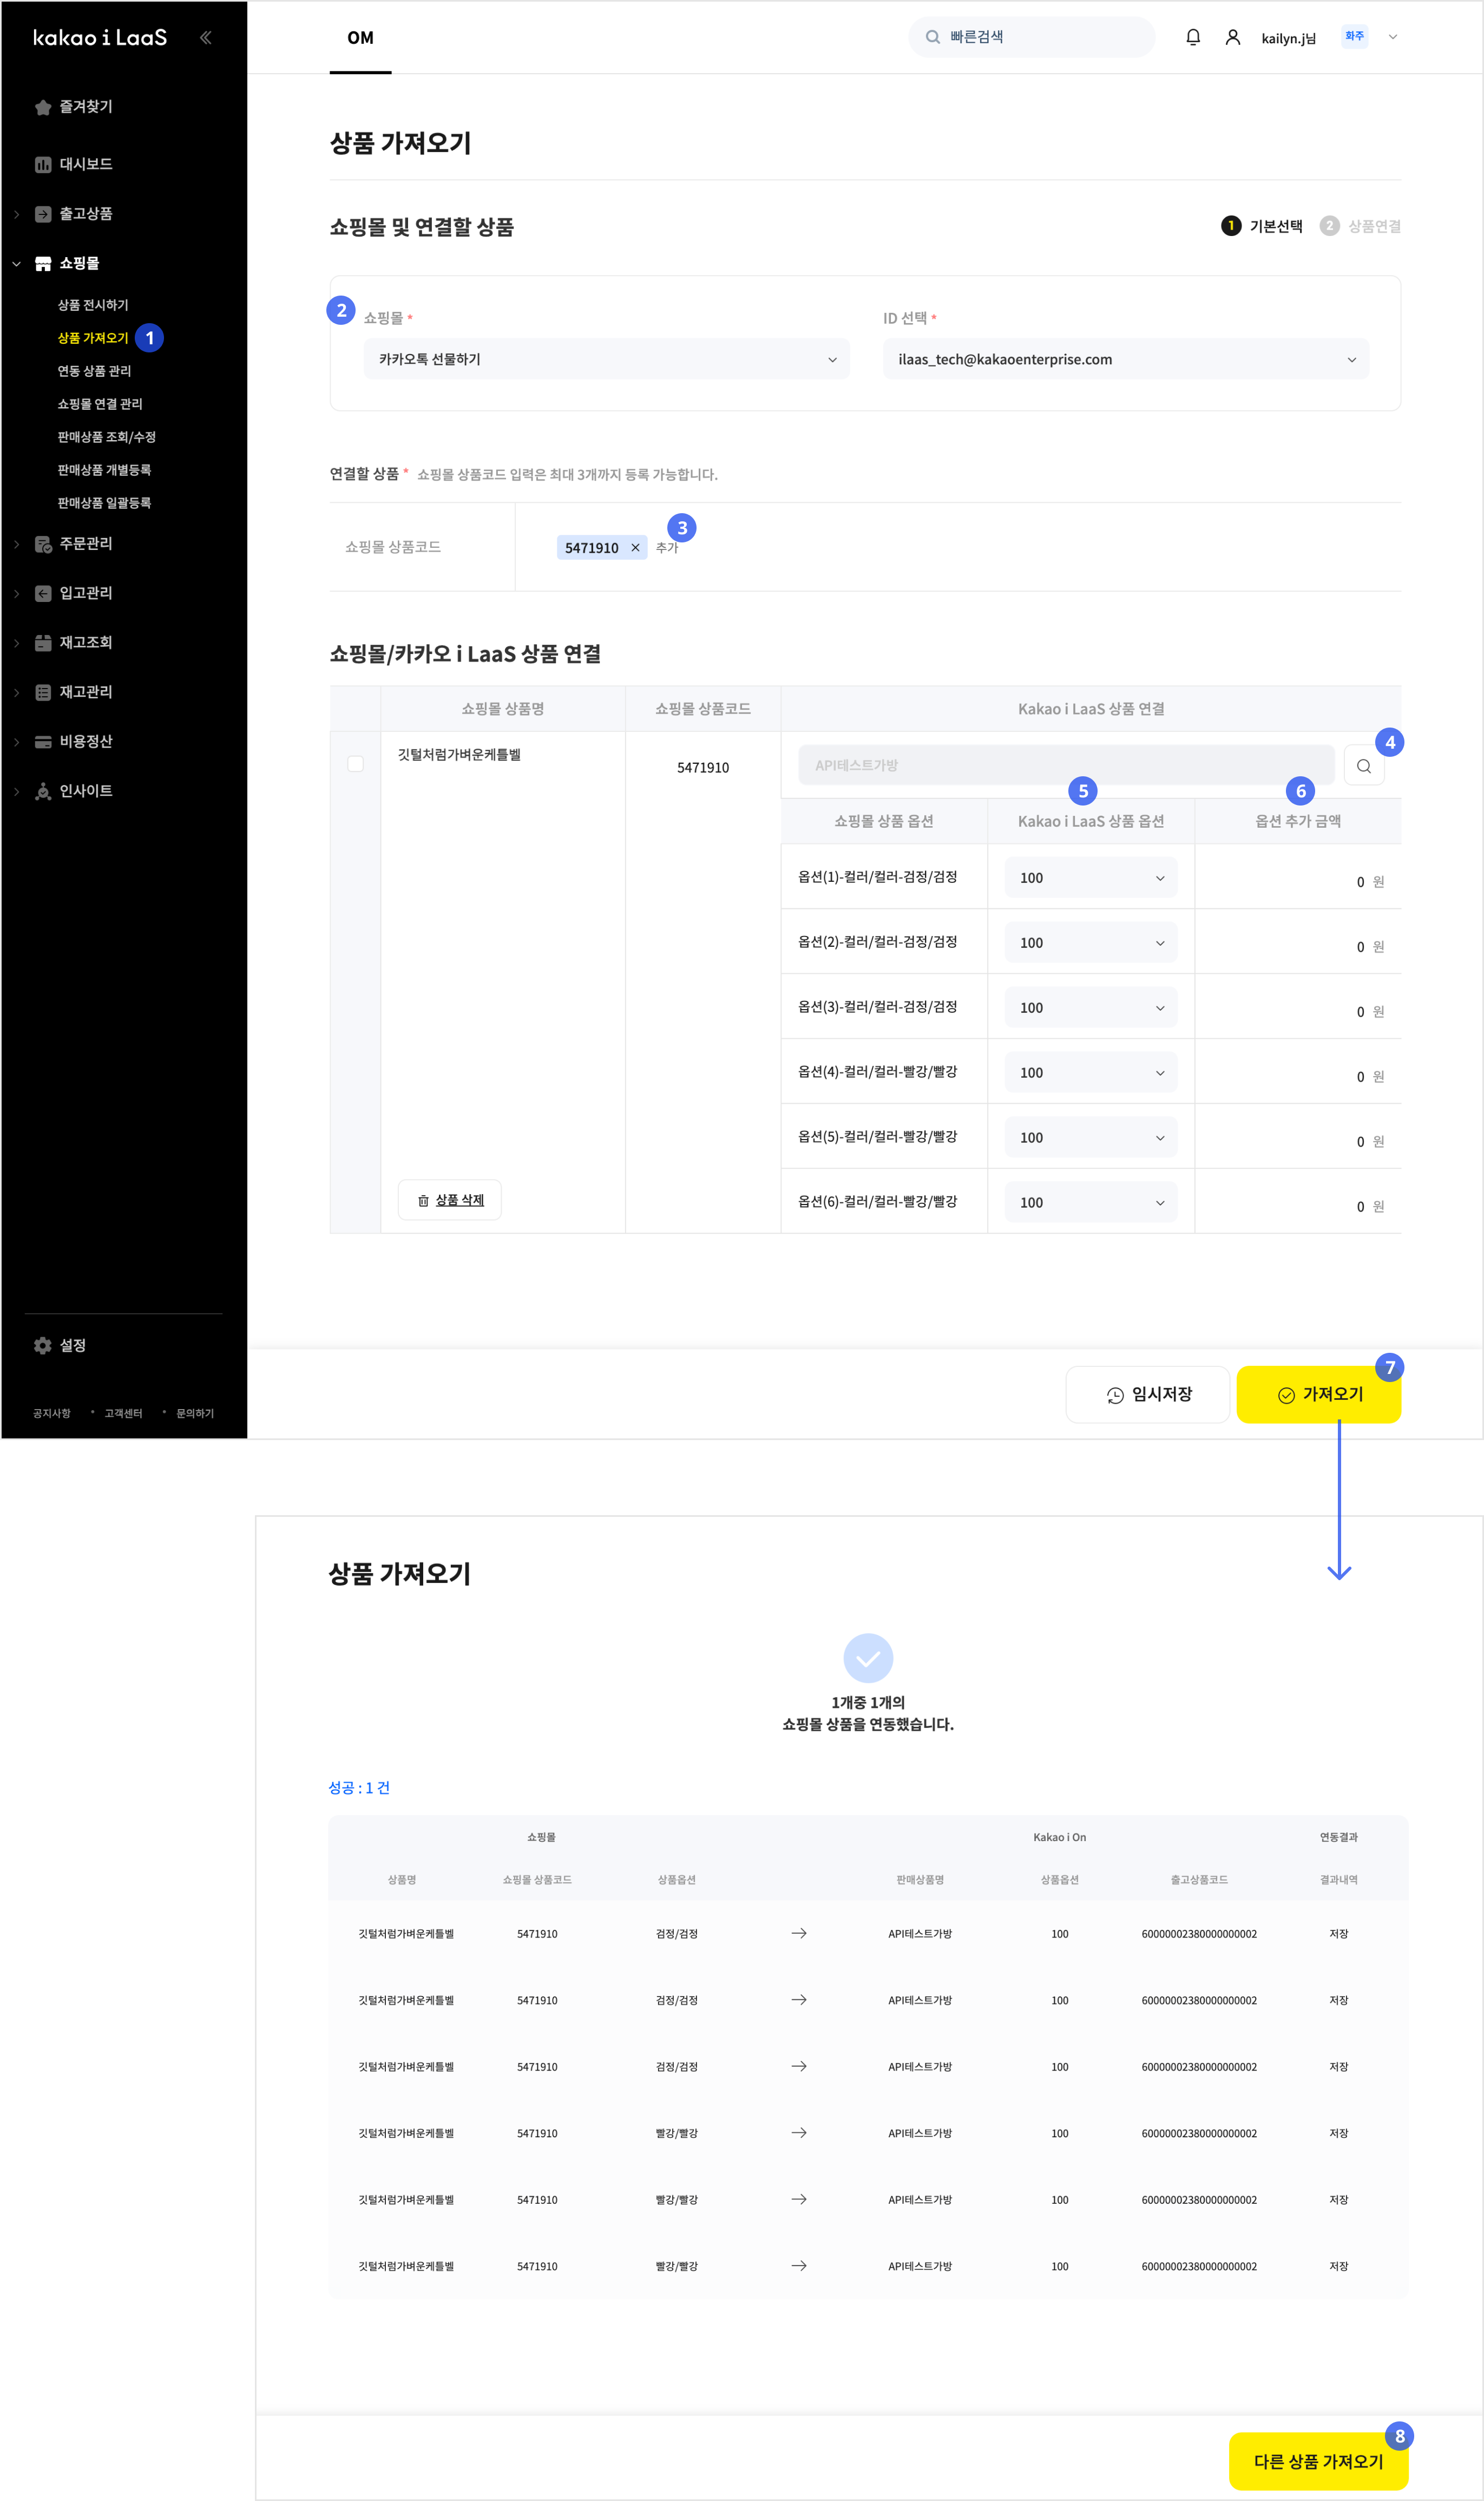This screenshot has height=2501, width=1484.
Task: Open notifications bell icon
Action: coord(1192,37)
